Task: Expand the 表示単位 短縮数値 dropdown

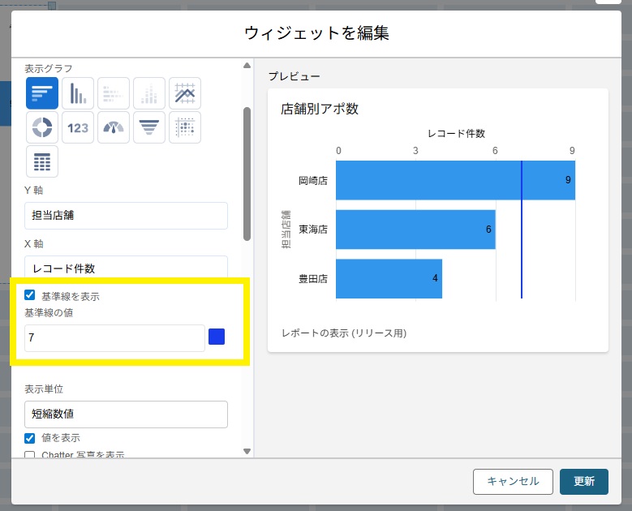Action: (x=126, y=414)
